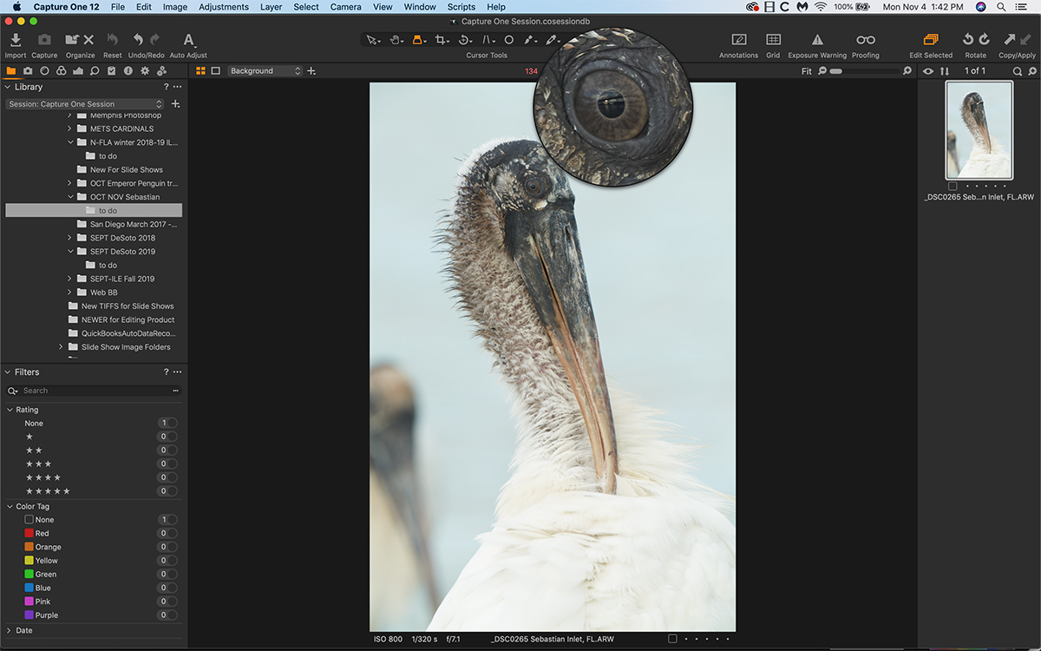1041x651 pixels.
Task: Run Auto Adjust
Action: click(188, 40)
